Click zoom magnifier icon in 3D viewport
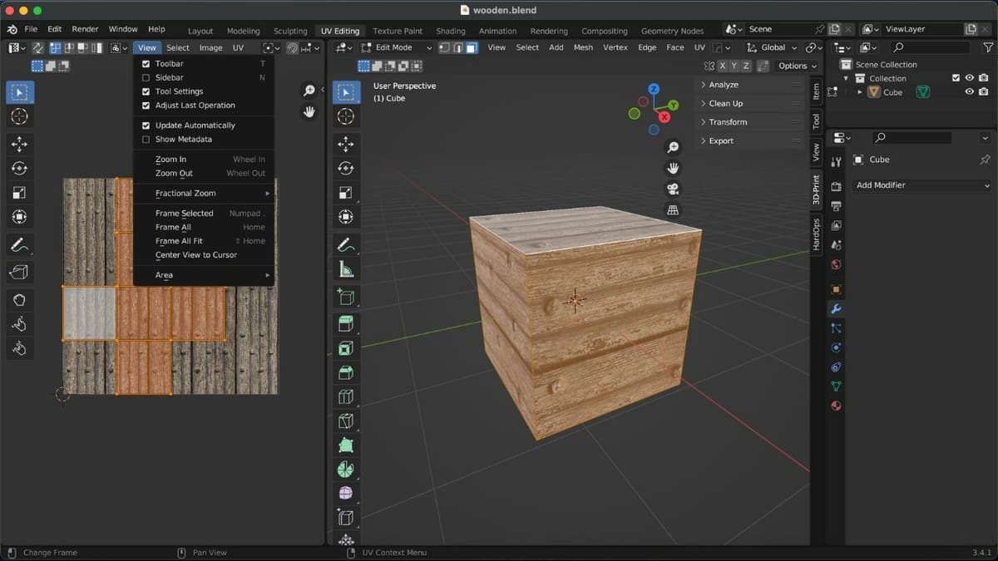Image resolution: width=998 pixels, height=561 pixels. pos(673,147)
